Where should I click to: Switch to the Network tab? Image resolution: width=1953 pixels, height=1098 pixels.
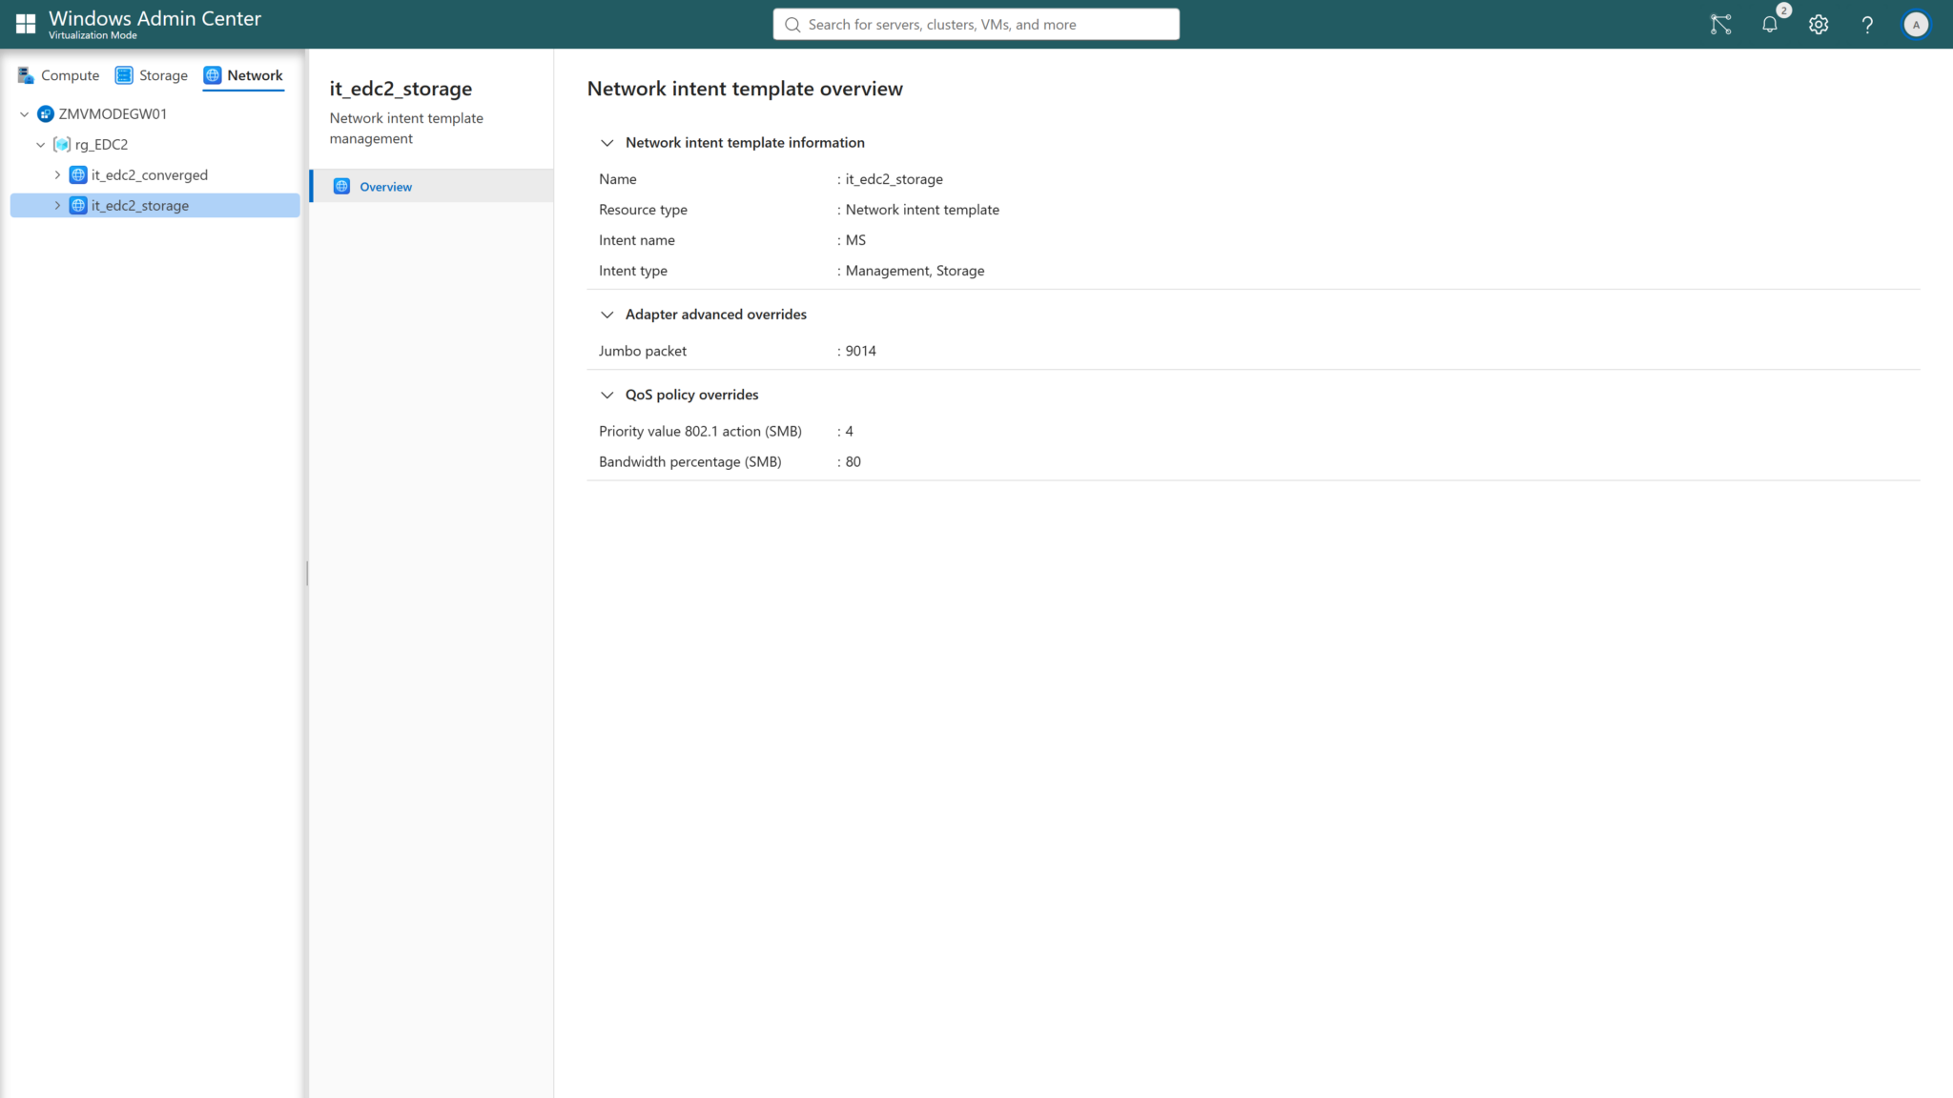[x=254, y=75]
